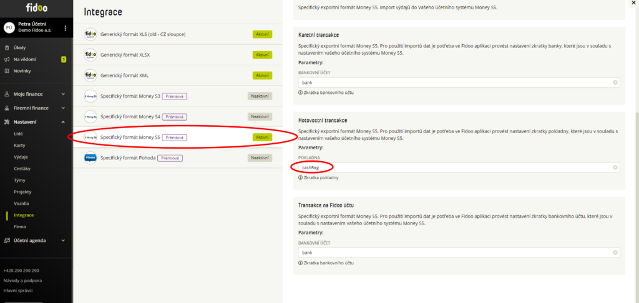Image resolution: width=639 pixels, height=303 pixels.
Task: Select the Specifický formát Pohoda row
Action: pyautogui.click(x=178, y=157)
